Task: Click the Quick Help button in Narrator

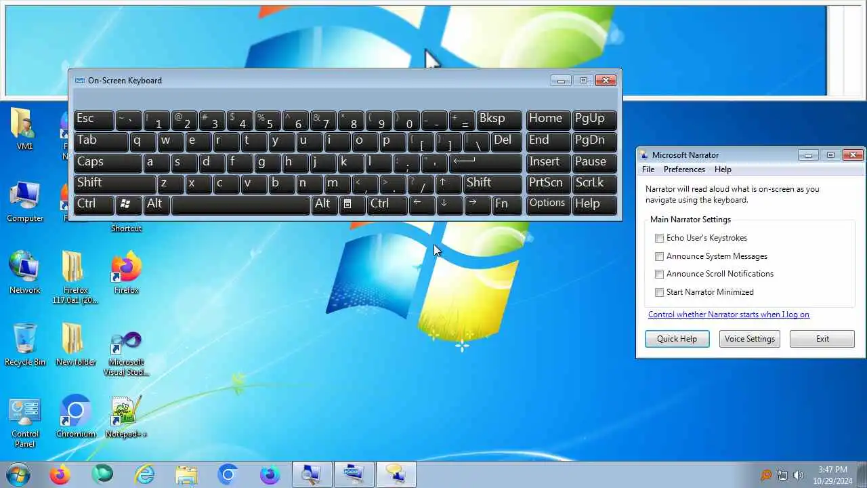Action: click(x=677, y=339)
